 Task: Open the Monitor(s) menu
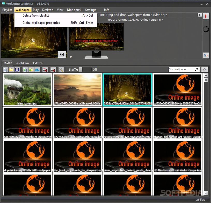tap(74, 10)
